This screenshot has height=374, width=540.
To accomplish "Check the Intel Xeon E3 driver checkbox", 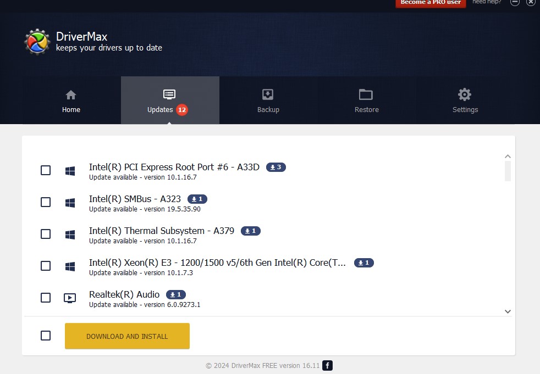I will [46, 266].
